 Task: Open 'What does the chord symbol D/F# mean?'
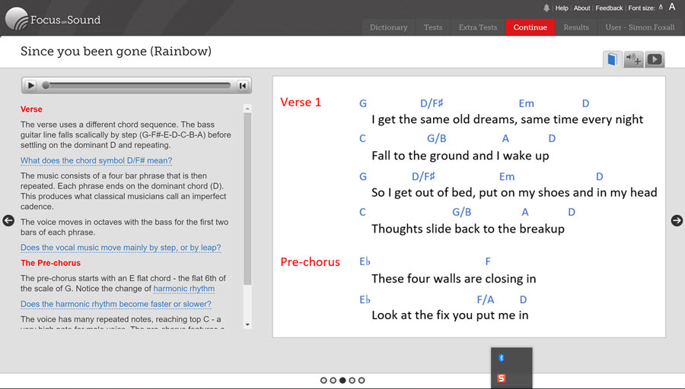point(96,160)
